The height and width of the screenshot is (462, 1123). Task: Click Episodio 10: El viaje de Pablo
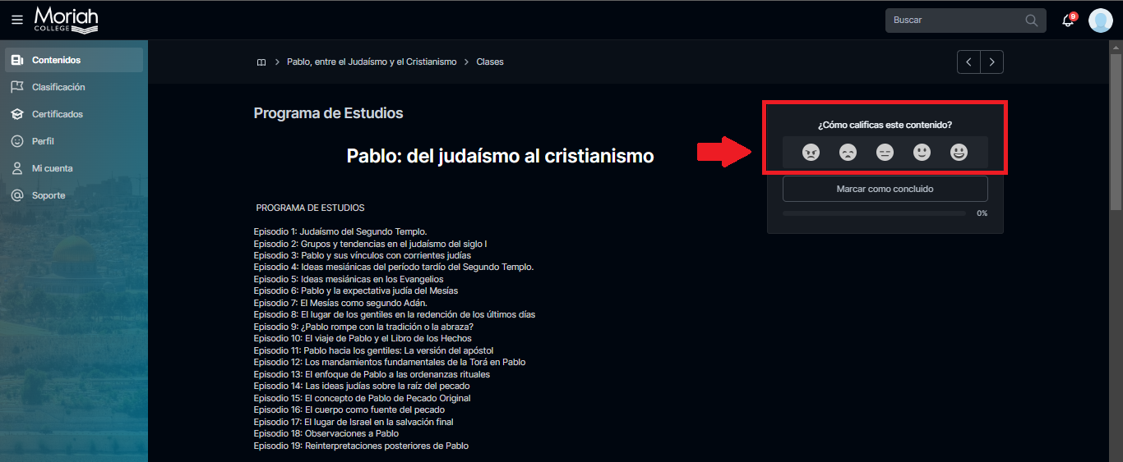point(363,339)
